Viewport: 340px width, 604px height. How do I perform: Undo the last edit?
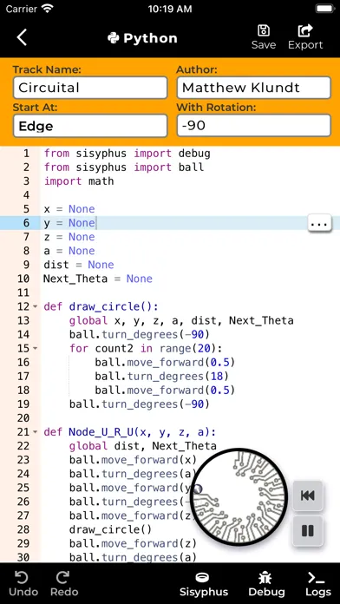pyautogui.click(x=23, y=583)
